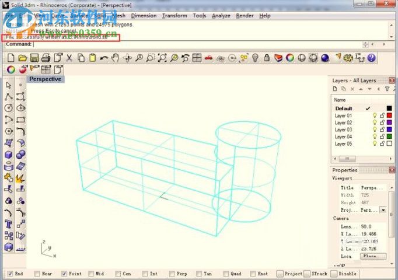Save the model with the floppy disk icon

point(34,58)
